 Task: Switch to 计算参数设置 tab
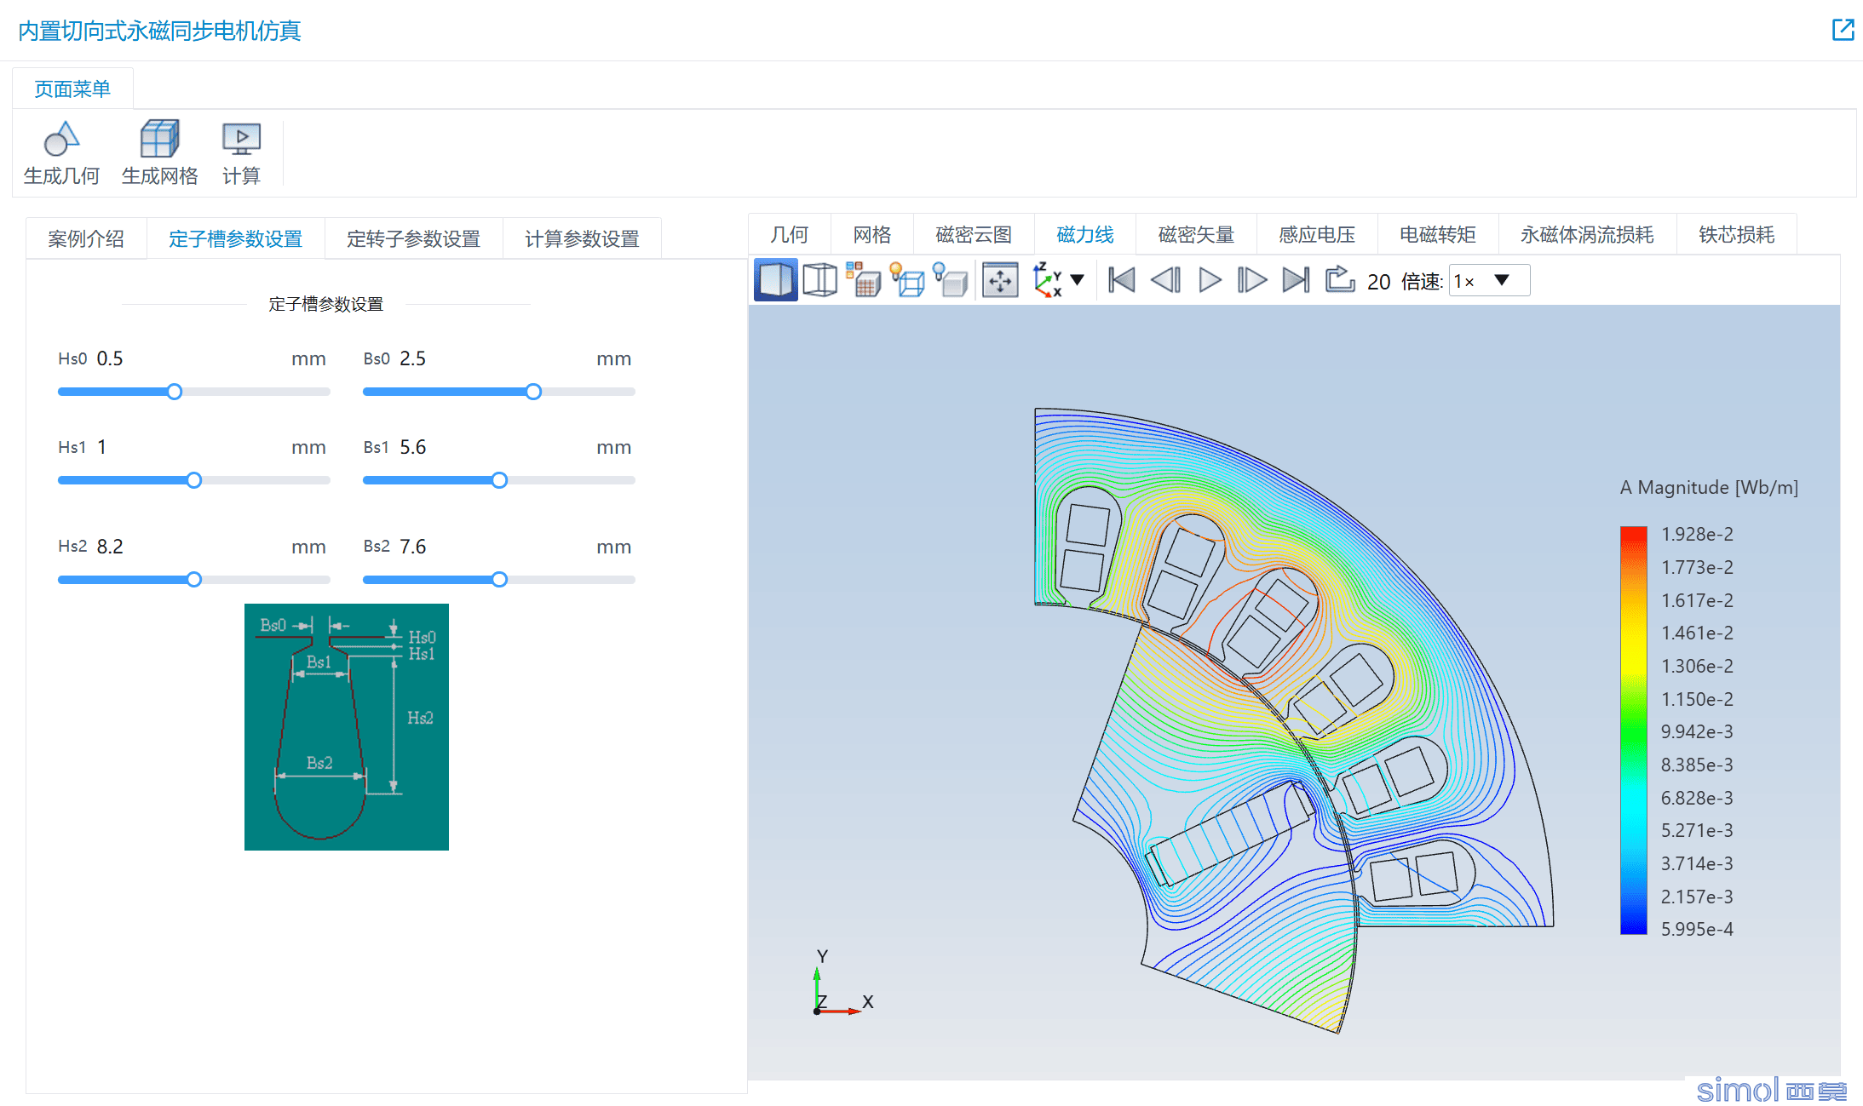582,238
